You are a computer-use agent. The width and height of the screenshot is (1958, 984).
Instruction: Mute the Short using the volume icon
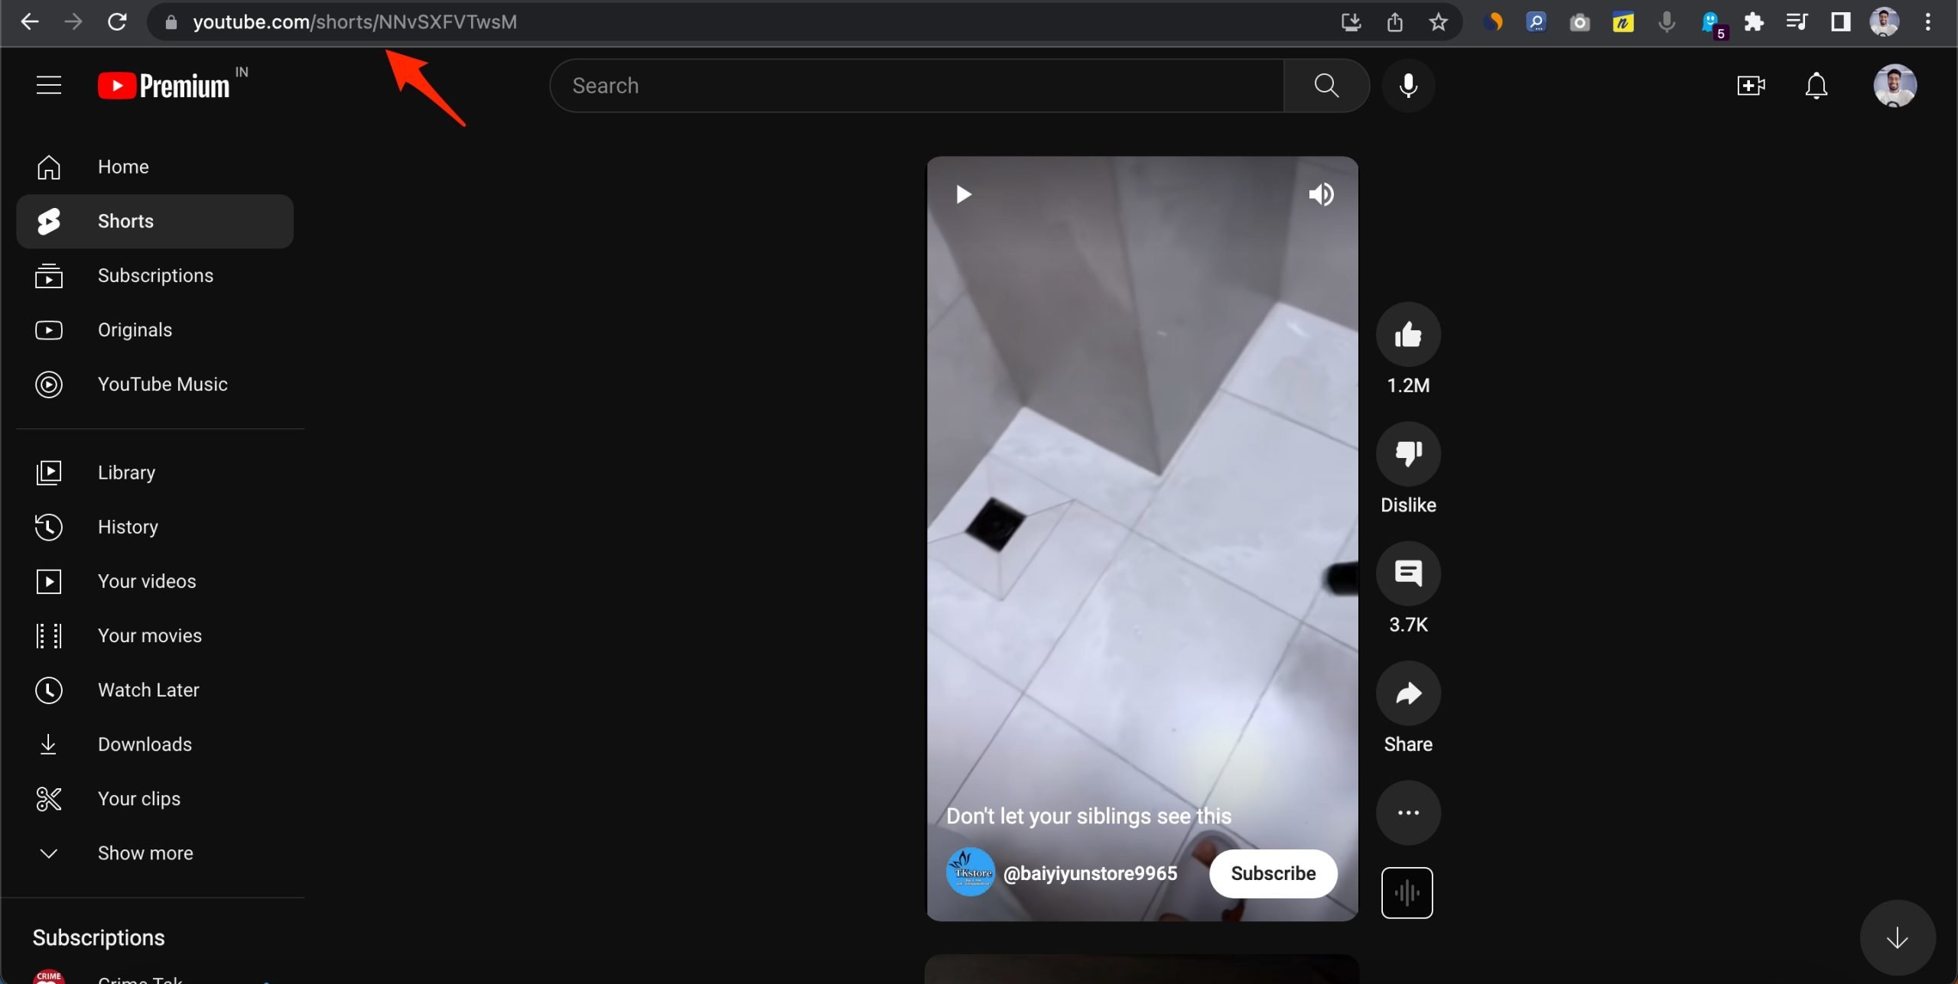[x=1321, y=194]
